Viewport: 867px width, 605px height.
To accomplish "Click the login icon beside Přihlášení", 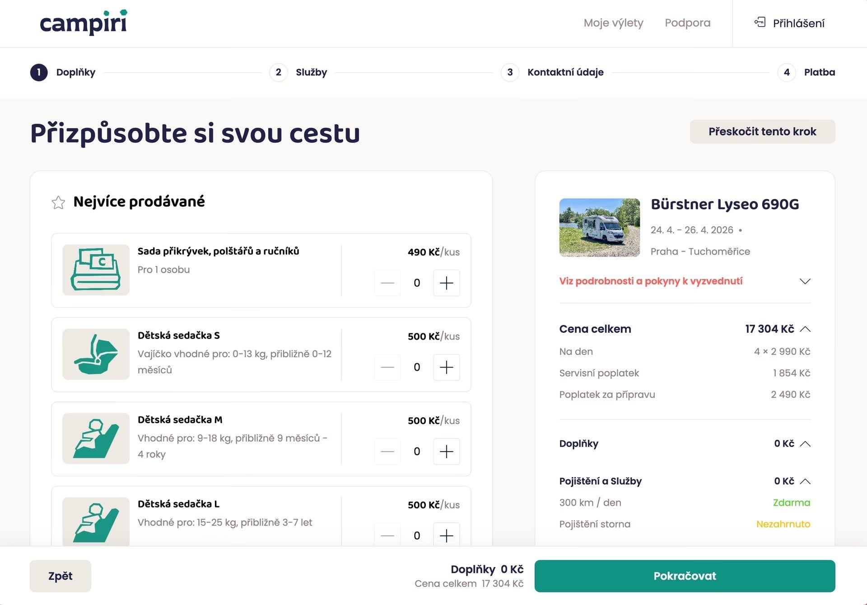I will pyautogui.click(x=760, y=23).
